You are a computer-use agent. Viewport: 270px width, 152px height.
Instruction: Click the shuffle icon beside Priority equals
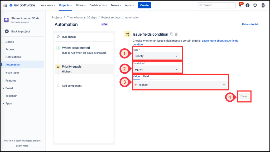tap(58, 67)
